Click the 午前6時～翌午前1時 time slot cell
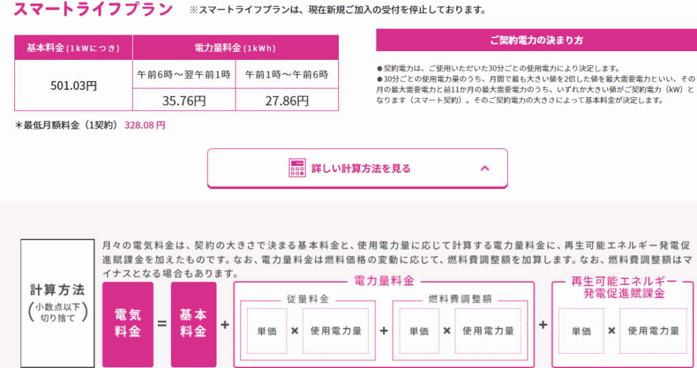 click(x=184, y=74)
